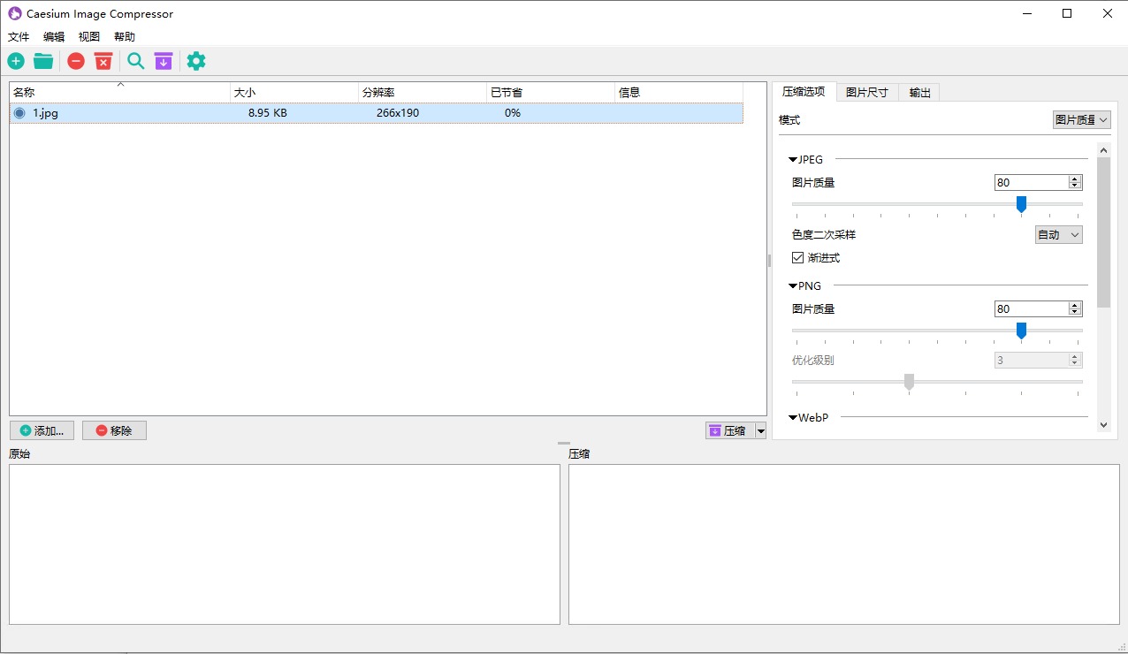
Task: Toggle the 渐进式 checkbox
Action: click(798, 258)
